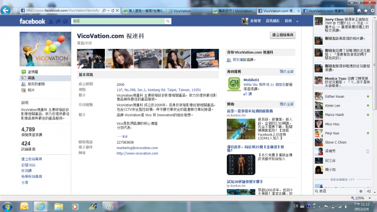Open the browser Home icon
This screenshot has height=212, width=377.
359,11
